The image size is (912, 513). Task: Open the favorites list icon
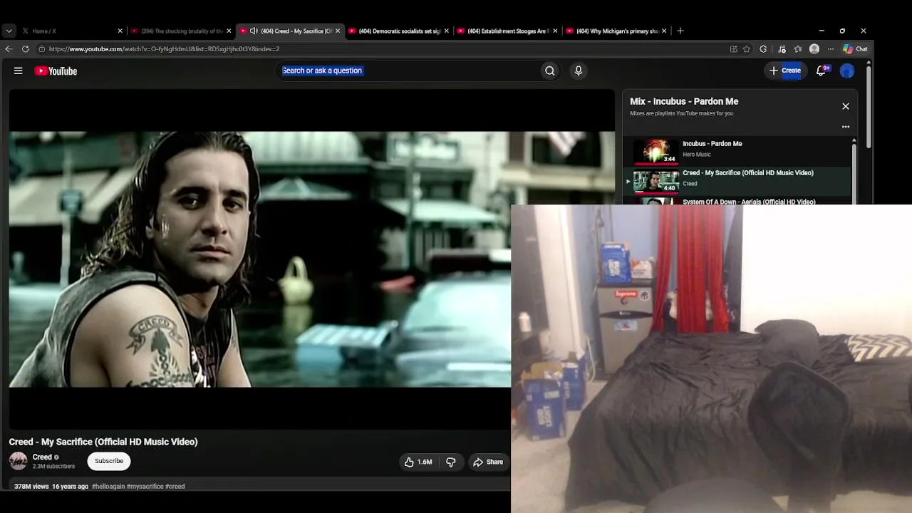(x=798, y=49)
